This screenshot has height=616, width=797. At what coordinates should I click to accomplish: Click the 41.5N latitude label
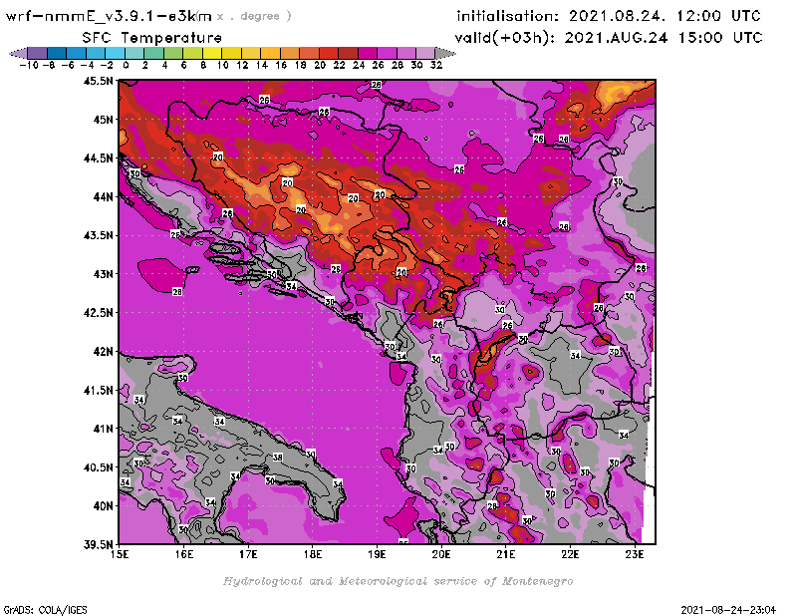[99, 390]
